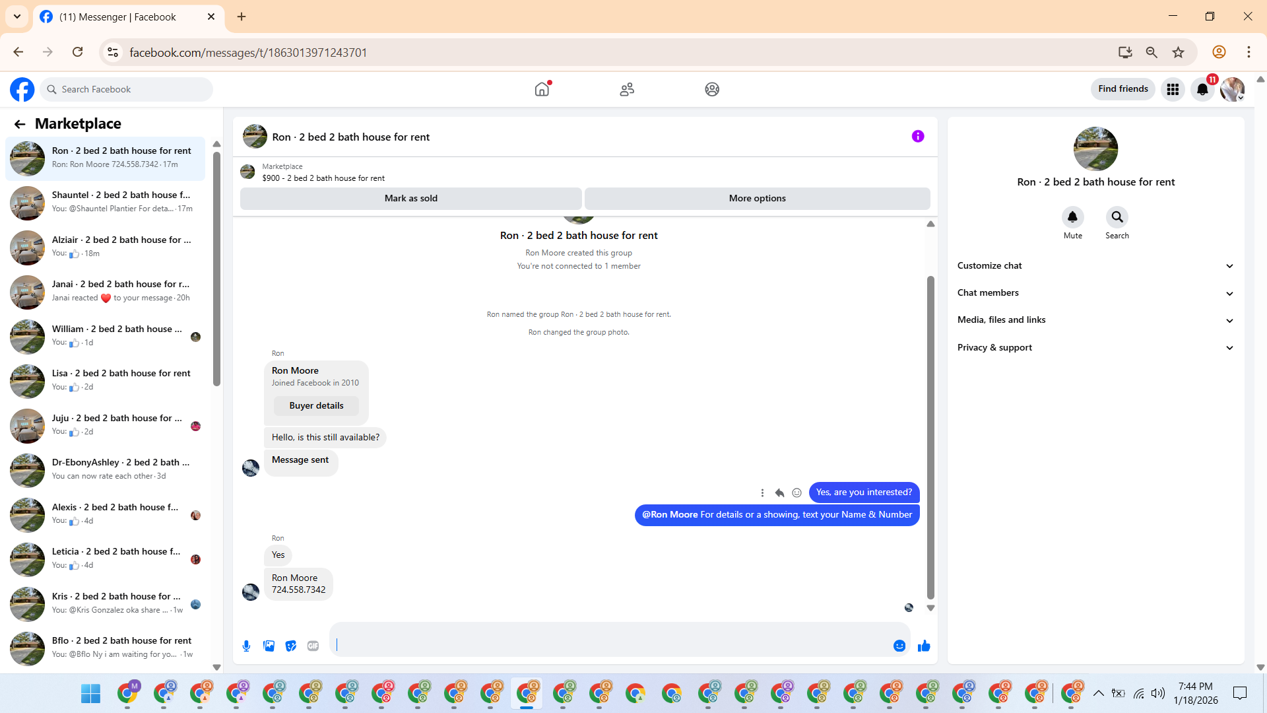The width and height of the screenshot is (1267, 713).
Task: Search in conversation using magnifier icon
Action: pyautogui.click(x=1117, y=217)
